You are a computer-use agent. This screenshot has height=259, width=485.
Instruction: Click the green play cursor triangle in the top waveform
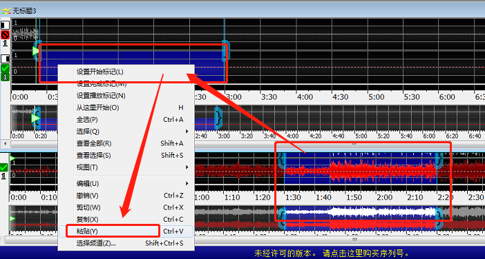click(36, 50)
